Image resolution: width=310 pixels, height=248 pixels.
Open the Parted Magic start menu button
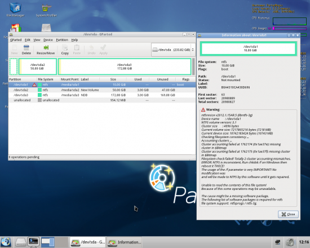[6, 242]
